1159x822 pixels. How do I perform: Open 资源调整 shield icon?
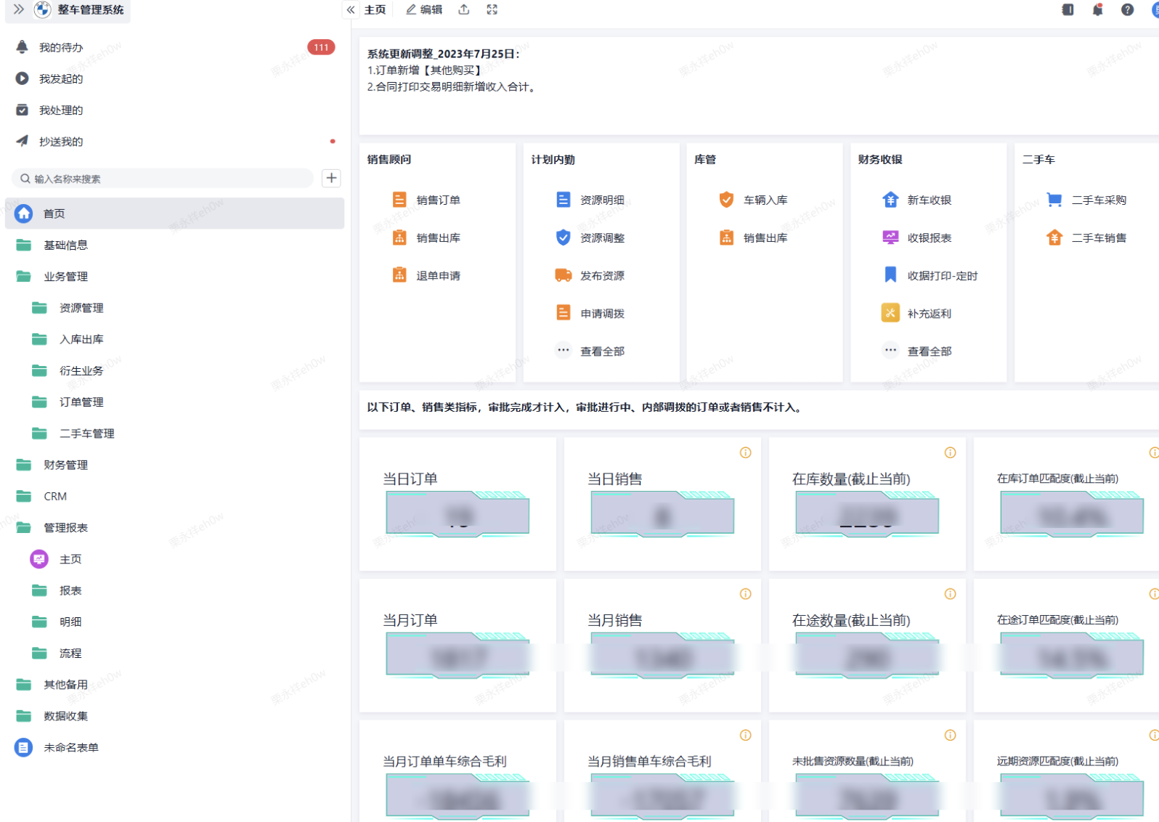click(564, 237)
